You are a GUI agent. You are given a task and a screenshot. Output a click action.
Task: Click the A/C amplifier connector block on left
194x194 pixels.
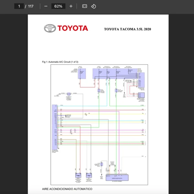[55, 127]
